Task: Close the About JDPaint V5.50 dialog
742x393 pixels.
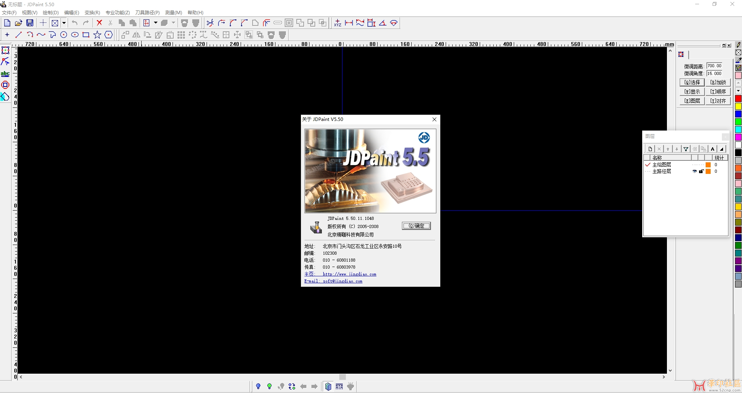Action: 434,119
